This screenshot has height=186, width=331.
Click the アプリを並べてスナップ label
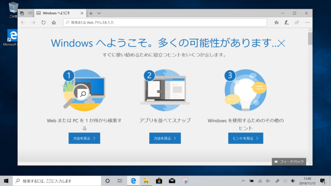pyautogui.click(x=165, y=121)
